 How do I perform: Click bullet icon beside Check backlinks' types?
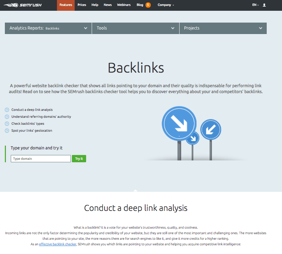pyautogui.click(x=7, y=124)
